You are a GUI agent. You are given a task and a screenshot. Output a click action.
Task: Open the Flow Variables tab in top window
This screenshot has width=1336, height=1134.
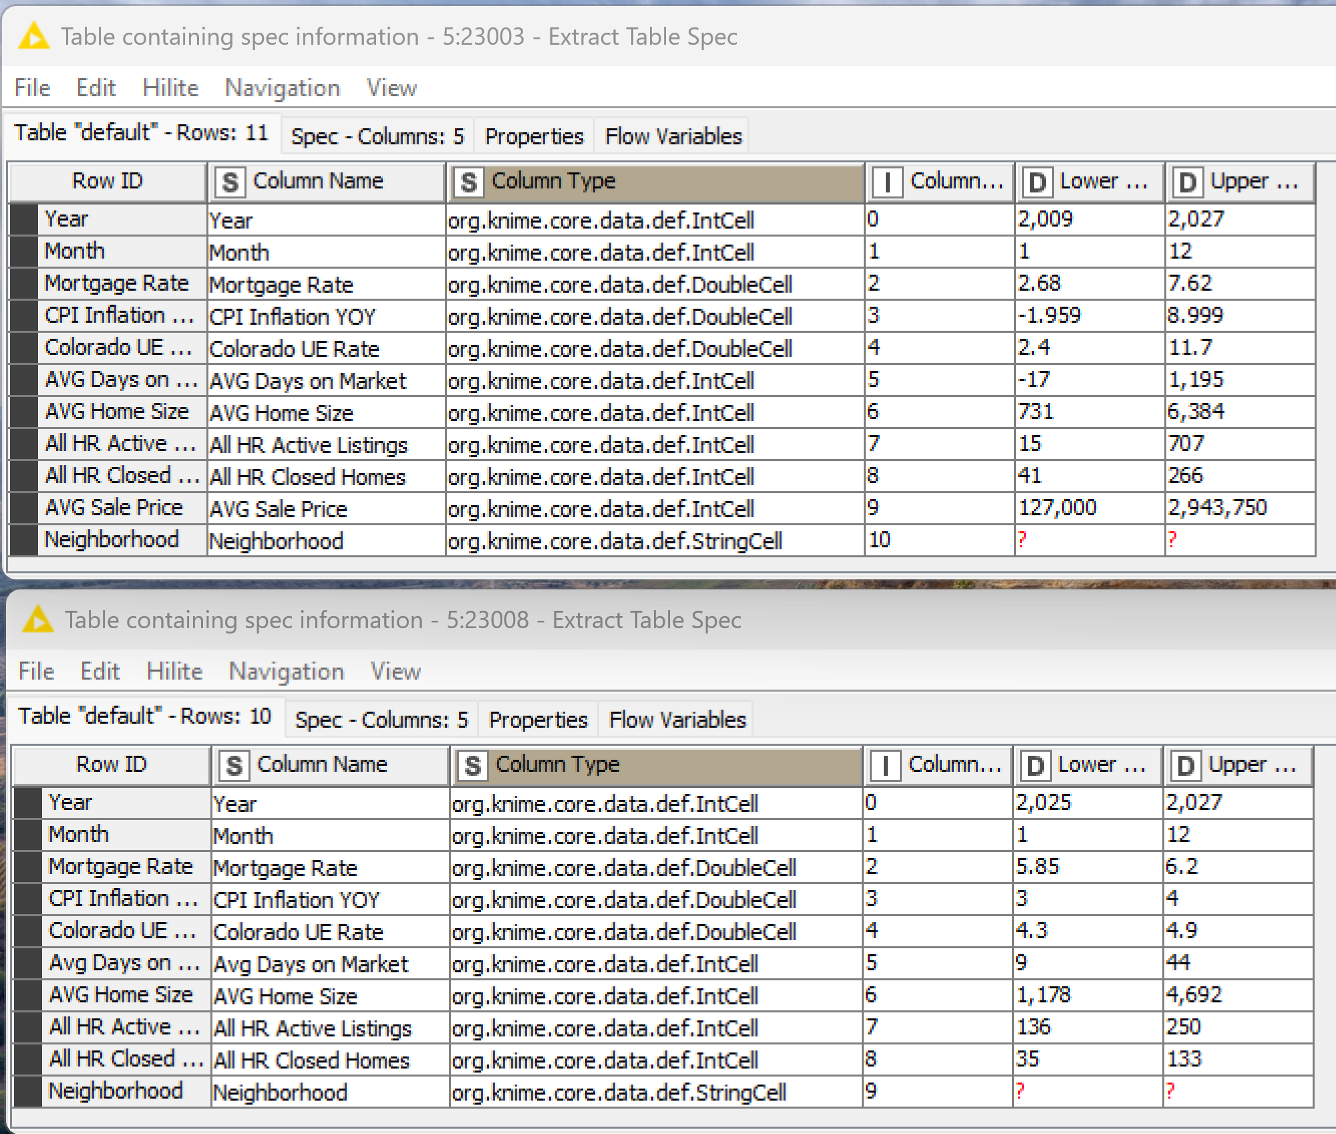pyautogui.click(x=673, y=136)
